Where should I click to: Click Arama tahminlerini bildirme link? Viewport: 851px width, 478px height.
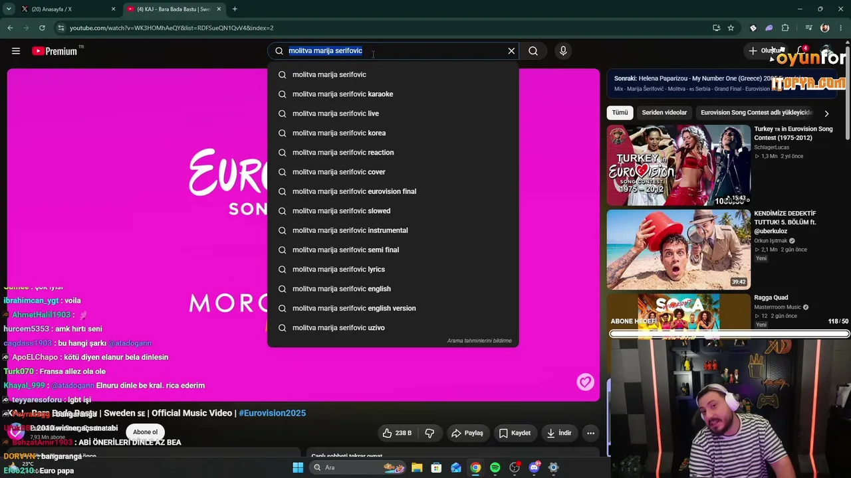[x=479, y=341]
